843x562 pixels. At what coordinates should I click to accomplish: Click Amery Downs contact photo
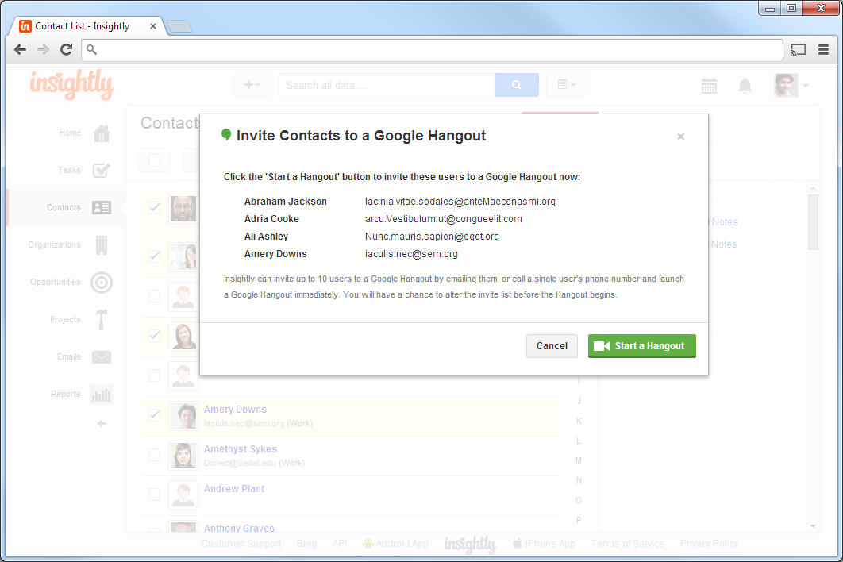point(183,416)
